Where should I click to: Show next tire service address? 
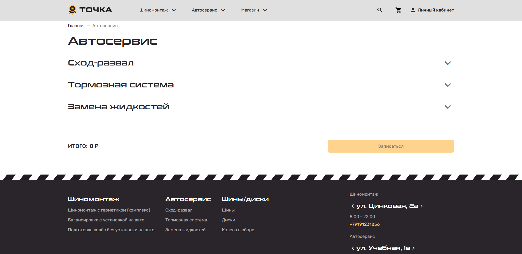(x=422, y=206)
